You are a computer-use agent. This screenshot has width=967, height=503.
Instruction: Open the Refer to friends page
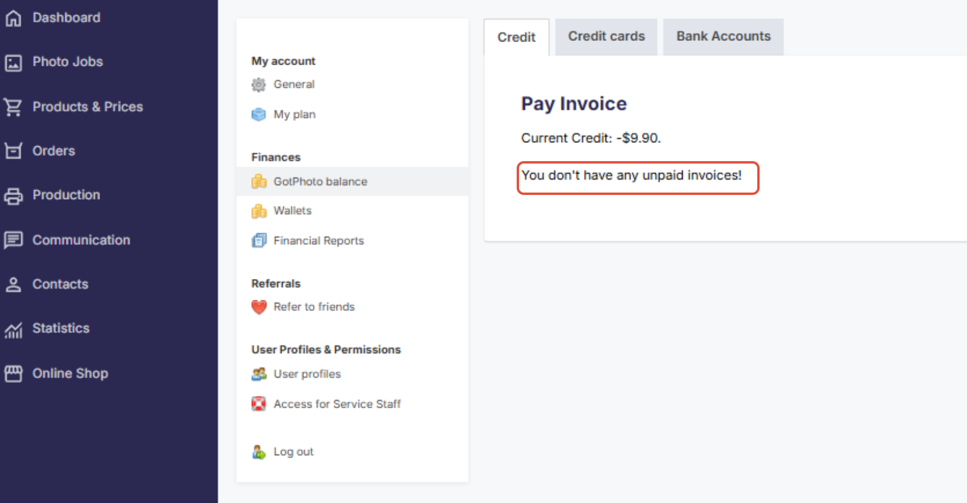[314, 306]
